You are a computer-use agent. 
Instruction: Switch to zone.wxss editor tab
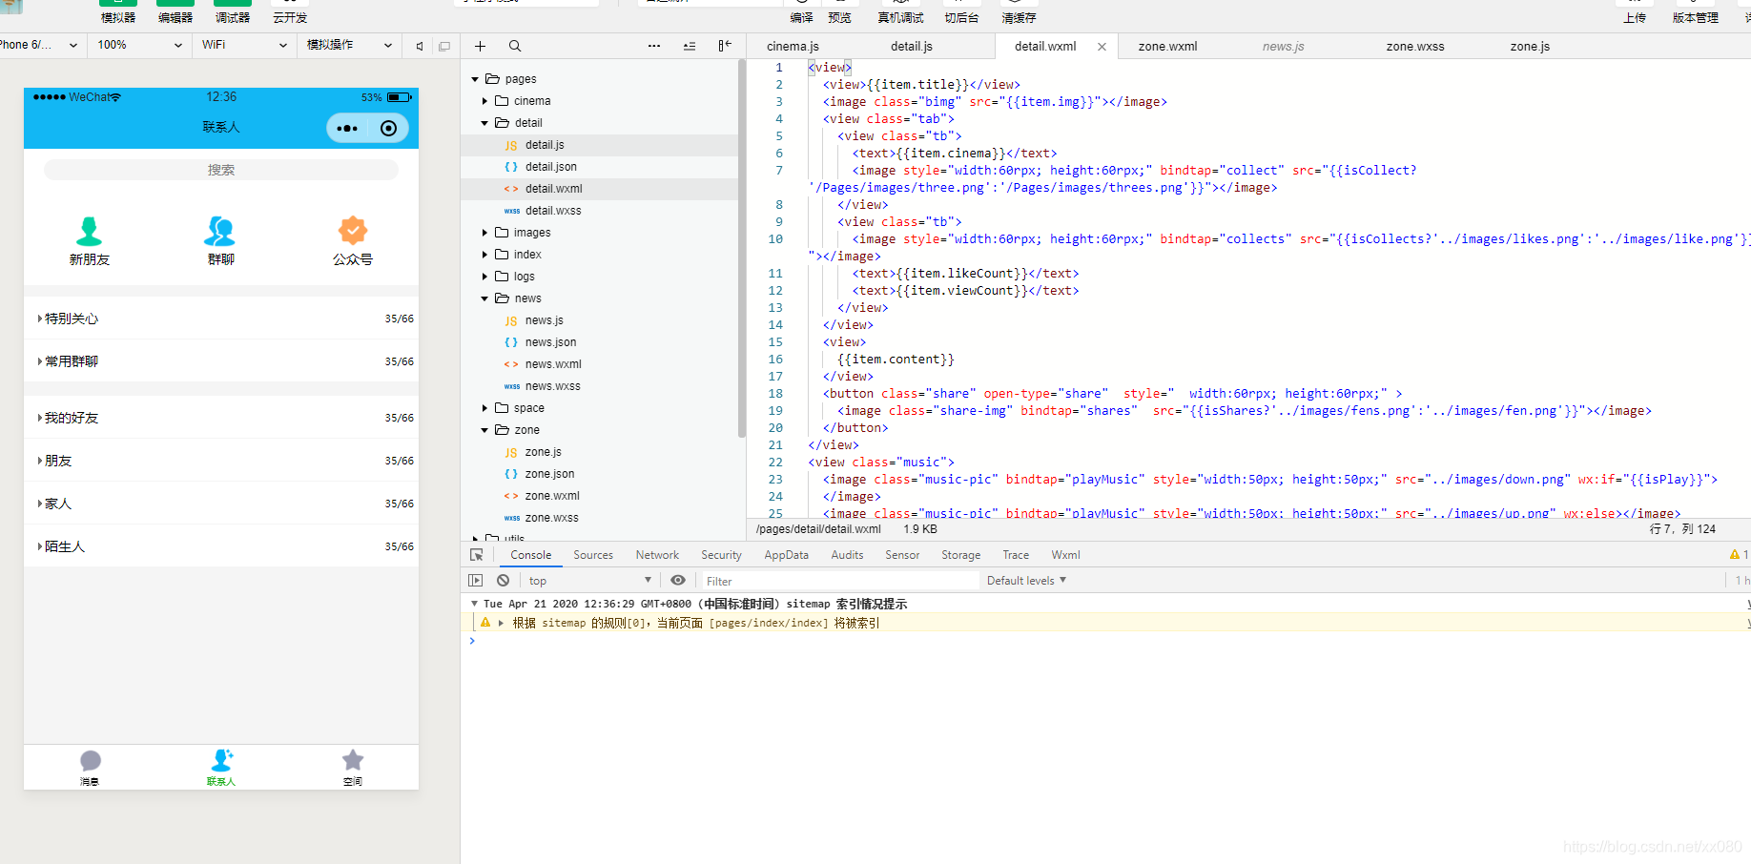(1415, 46)
